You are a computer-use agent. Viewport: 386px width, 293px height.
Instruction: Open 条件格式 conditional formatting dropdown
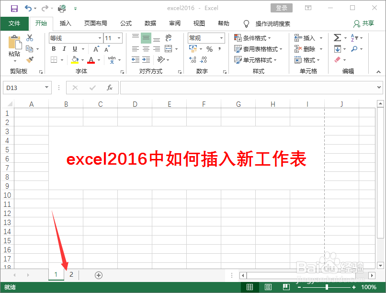[x=252, y=38]
